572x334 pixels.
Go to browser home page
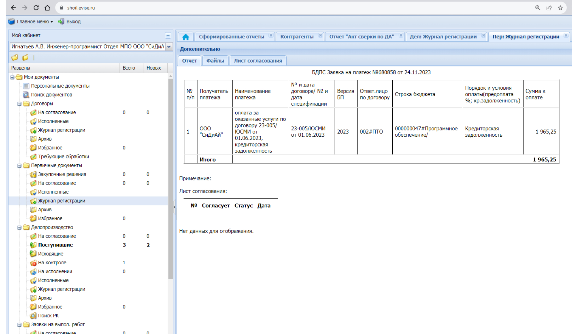[x=47, y=8]
